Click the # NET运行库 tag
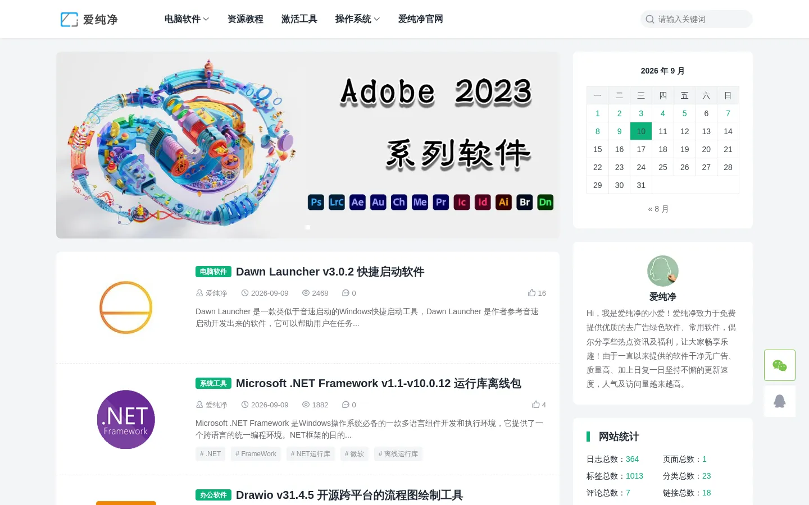 [310, 454]
